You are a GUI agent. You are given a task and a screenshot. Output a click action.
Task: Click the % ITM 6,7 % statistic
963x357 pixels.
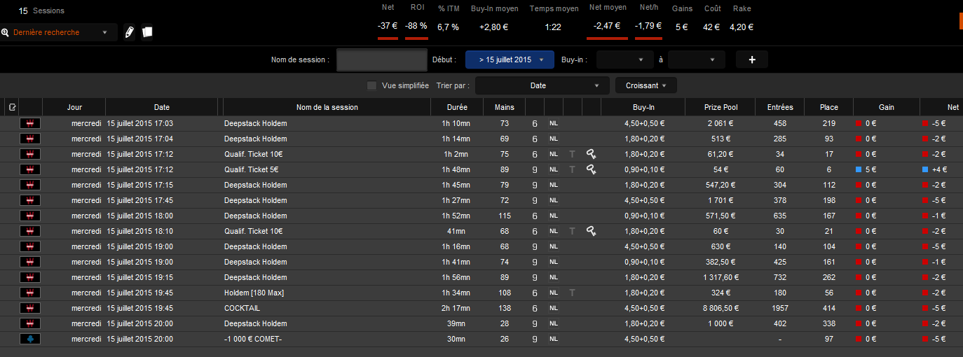448,27
